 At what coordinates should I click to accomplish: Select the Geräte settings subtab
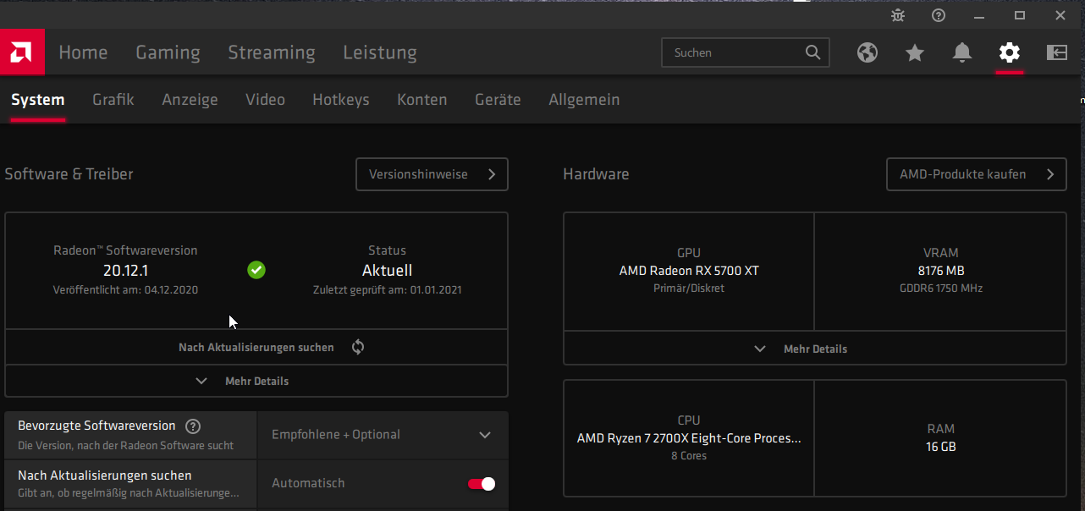click(498, 100)
